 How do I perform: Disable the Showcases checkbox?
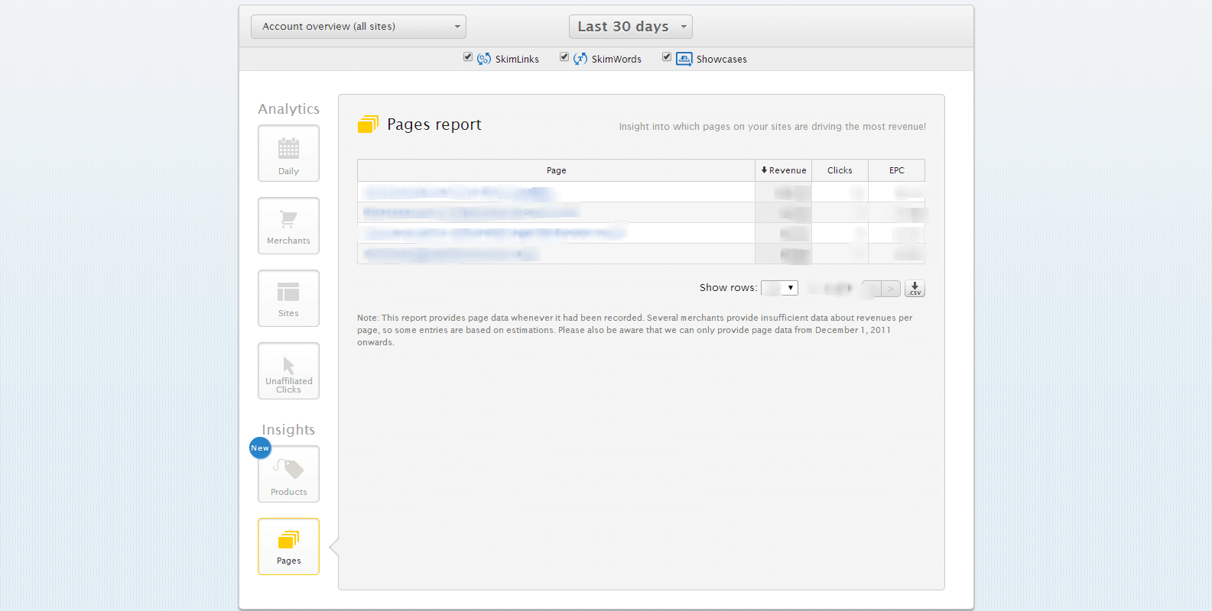pos(667,57)
